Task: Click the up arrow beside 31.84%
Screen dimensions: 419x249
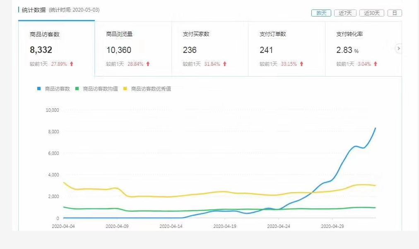Action: (225, 64)
